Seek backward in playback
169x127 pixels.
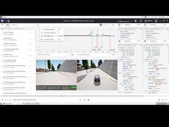[80, 100]
